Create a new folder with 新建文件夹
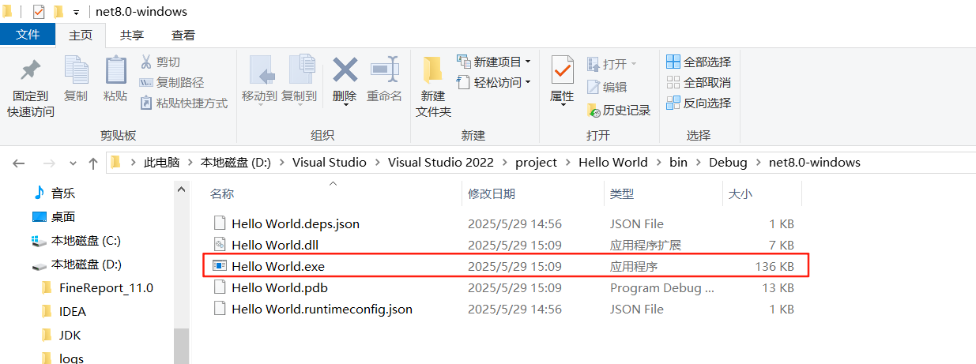The image size is (976, 364). (433, 87)
